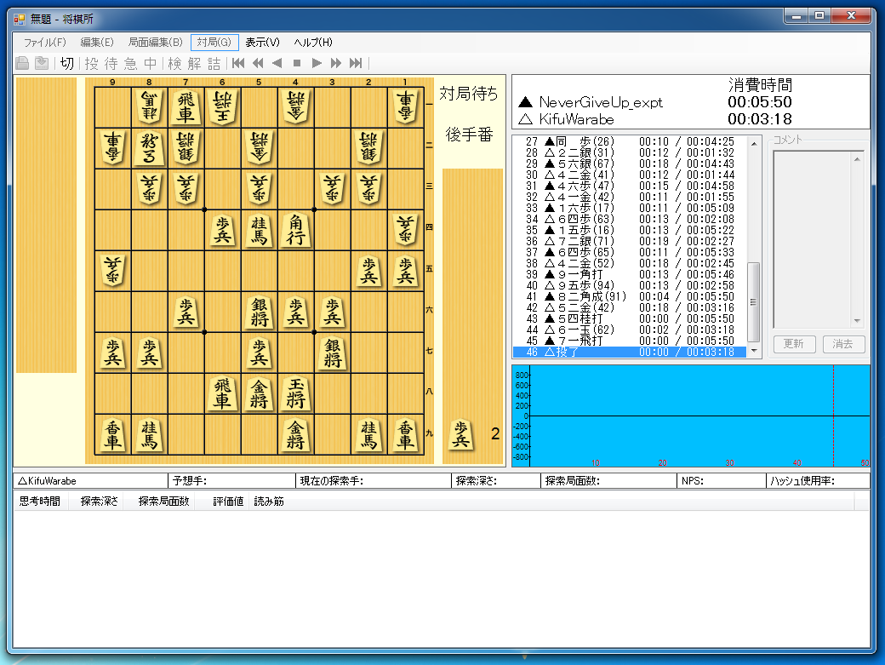Open the 編集(E) menu
The image size is (885, 665).
click(x=96, y=43)
